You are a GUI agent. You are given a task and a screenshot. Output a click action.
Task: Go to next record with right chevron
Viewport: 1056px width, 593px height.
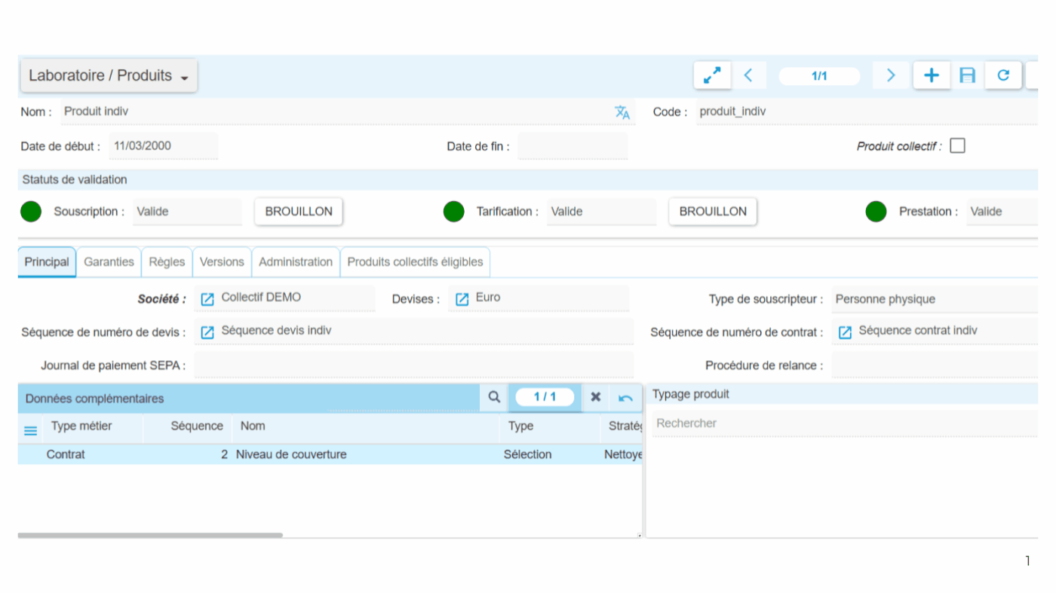pyautogui.click(x=891, y=75)
